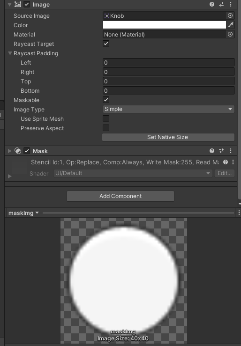
Task: Open the Image component three-dot menu
Action: [231, 4]
